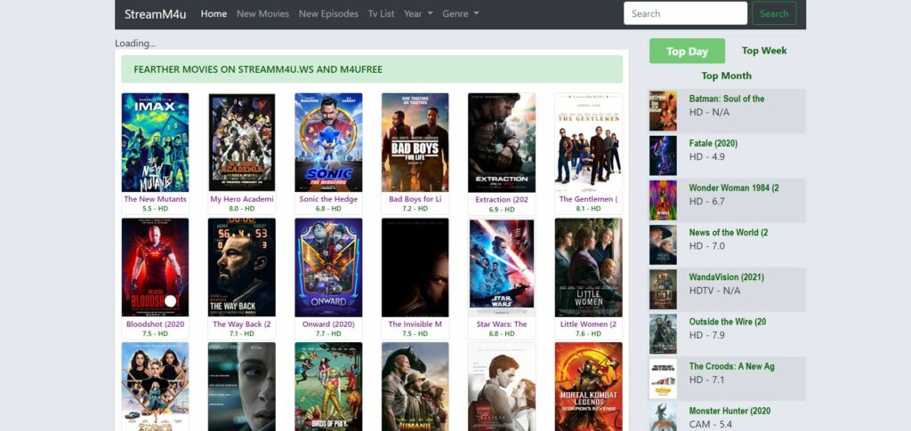
Task: Open The Croods: A New Ag link
Action: coord(731,366)
